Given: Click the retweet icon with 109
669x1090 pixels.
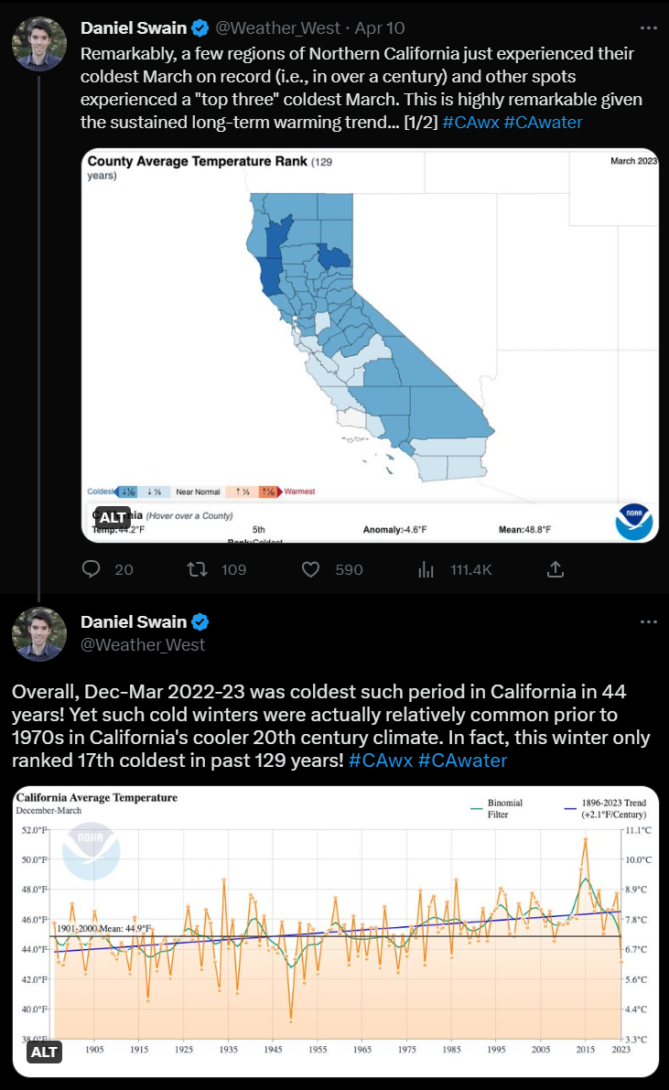Looking at the screenshot, I should 197,569.
